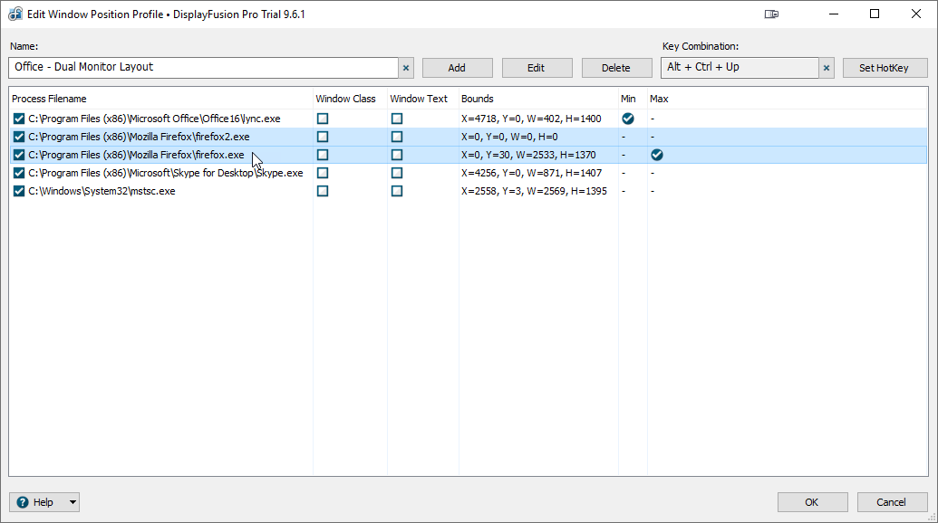The height and width of the screenshot is (523, 938).
Task: Click into the profile Name text field
Action: pos(204,68)
